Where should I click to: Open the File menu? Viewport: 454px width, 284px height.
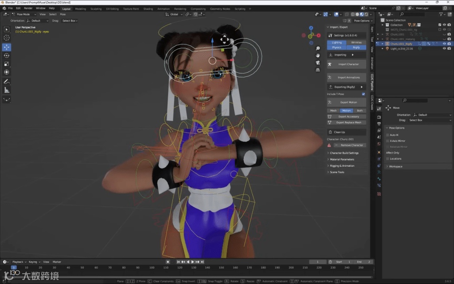(x=11, y=8)
